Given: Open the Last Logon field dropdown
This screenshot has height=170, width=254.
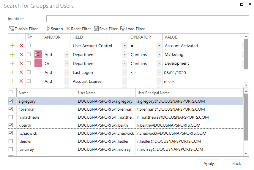Looking at the screenshot, I should pos(125,72).
